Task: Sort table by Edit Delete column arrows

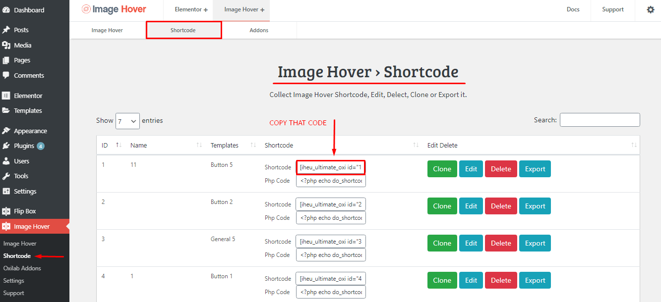Action: (x=634, y=145)
